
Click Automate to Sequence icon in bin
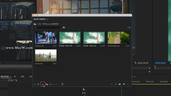tap(112, 84)
